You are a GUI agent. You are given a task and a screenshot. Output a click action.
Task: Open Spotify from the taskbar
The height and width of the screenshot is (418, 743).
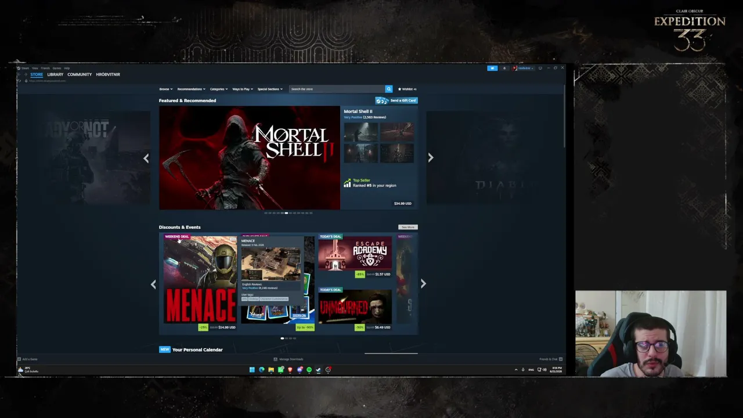309,370
